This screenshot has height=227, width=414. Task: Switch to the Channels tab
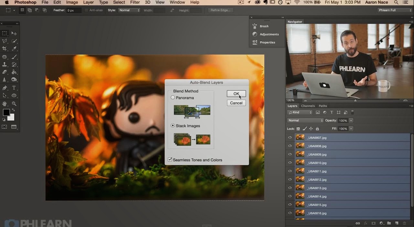click(308, 106)
